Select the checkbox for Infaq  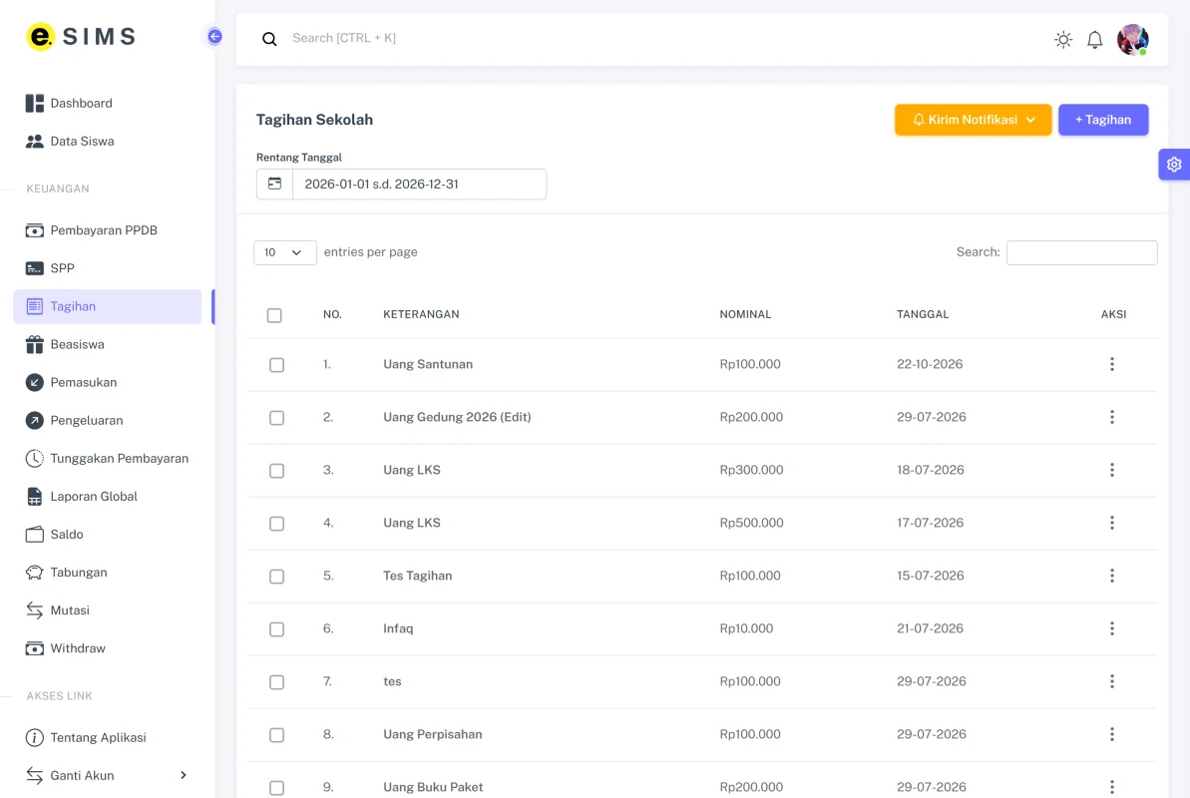[x=277, y=629]
